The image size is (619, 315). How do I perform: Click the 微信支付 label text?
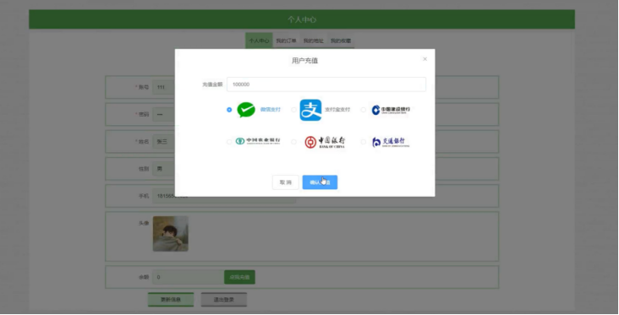pos(271,110)
